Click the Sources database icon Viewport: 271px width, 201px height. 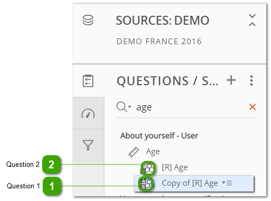click(x=88, y=20)
